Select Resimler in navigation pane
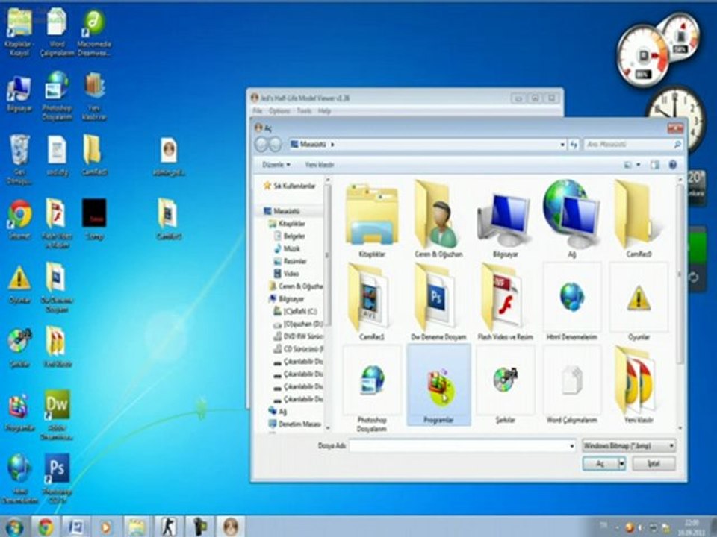 (x=291, y=261)
